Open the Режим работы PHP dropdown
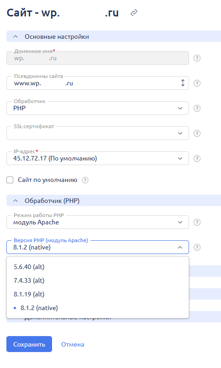This screenshot has height=368, width=221. (98, 222)
